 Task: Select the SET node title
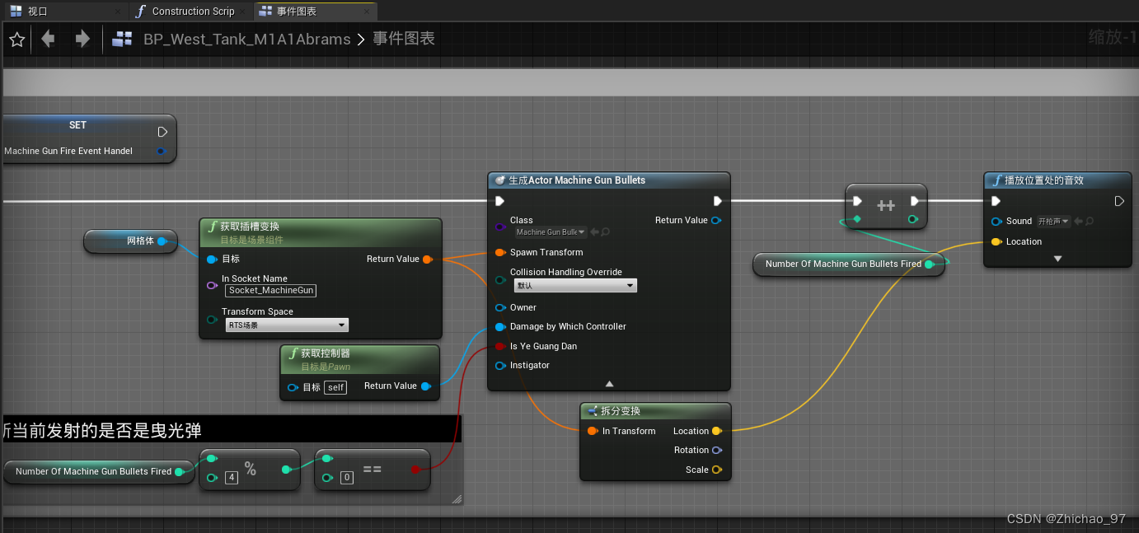click(x=77, y=125)
